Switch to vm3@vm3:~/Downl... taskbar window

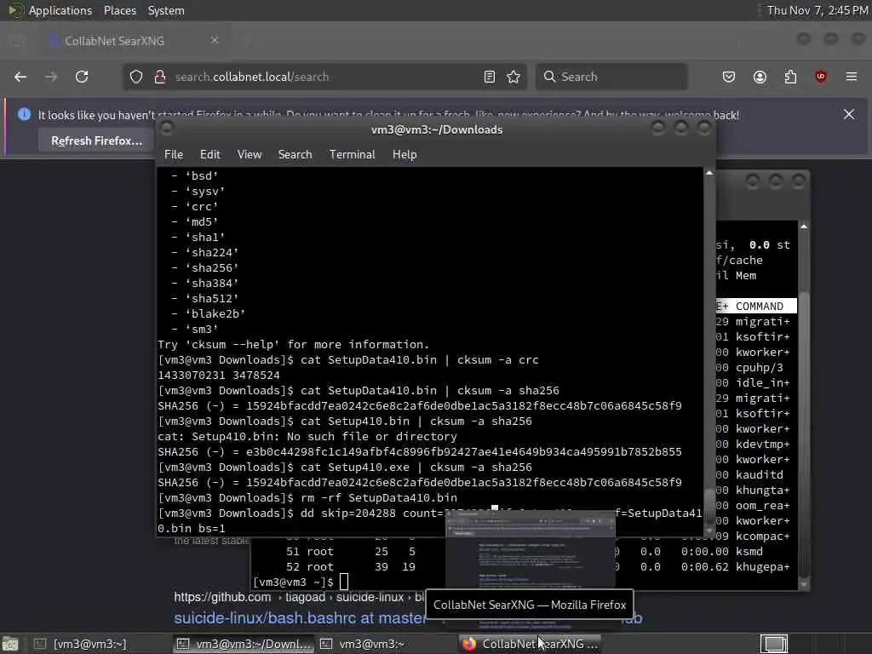tap(244, 644)
